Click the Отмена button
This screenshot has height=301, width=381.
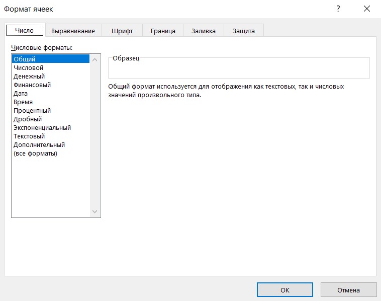point(348,290)
